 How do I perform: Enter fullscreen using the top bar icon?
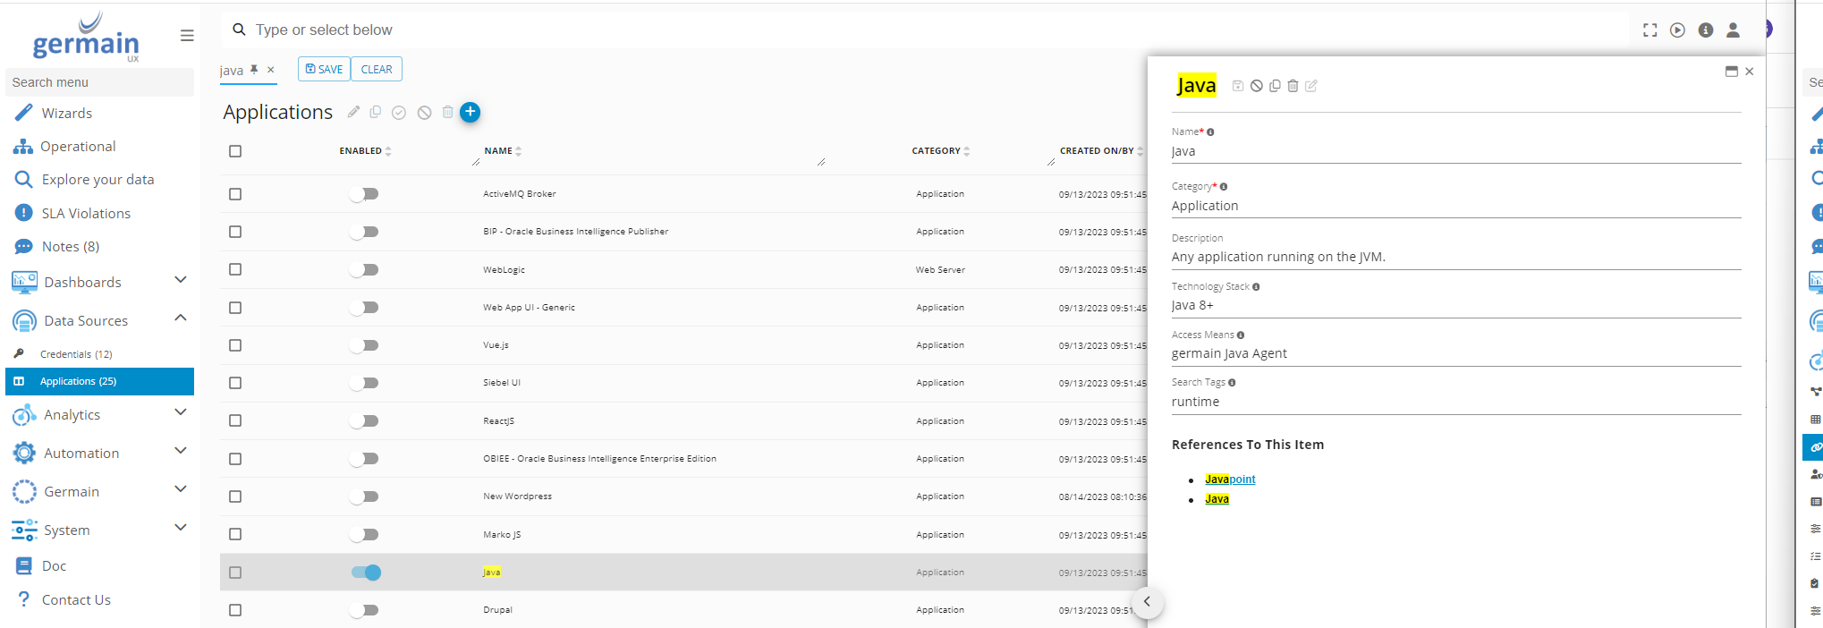(1649, 30)
